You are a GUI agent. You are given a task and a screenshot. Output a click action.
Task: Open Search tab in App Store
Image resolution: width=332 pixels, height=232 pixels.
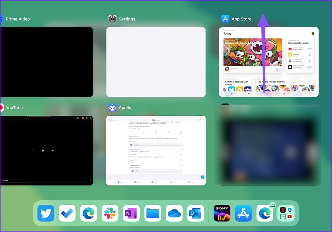pyautogui.click(x=304, y=93)
